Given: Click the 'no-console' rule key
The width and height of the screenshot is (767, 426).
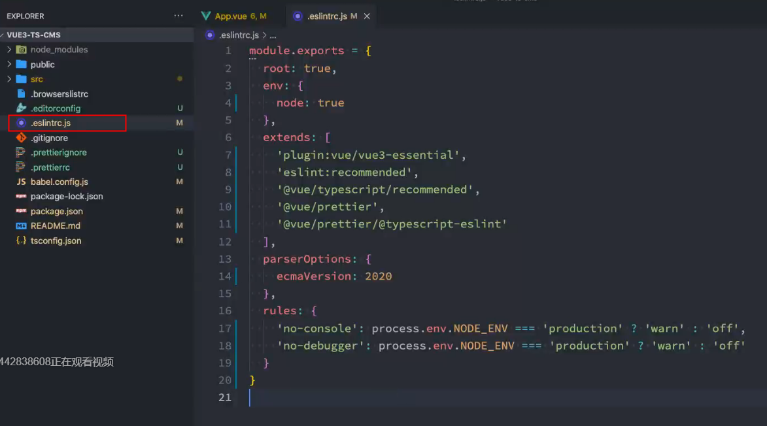Looking at the screenshot, I should click(x=317, y=328).
